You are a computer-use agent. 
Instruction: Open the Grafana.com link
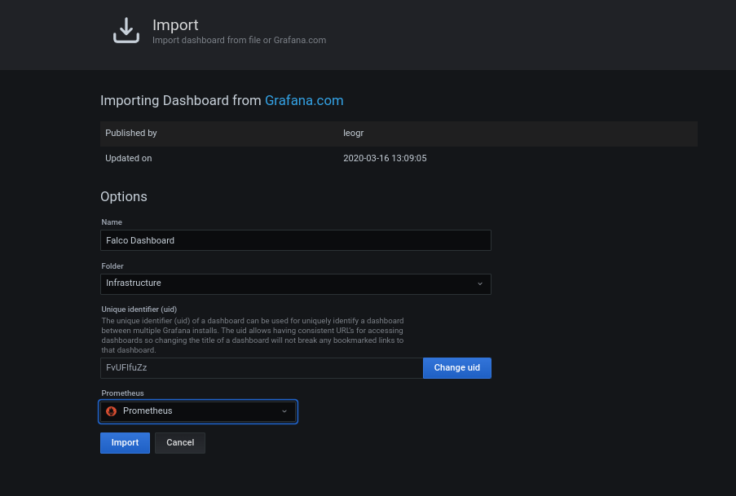point(304,101)
